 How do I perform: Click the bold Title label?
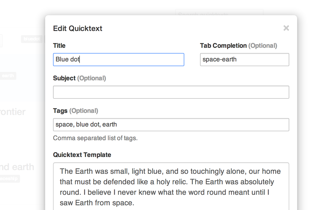click(x=59, y=46)
